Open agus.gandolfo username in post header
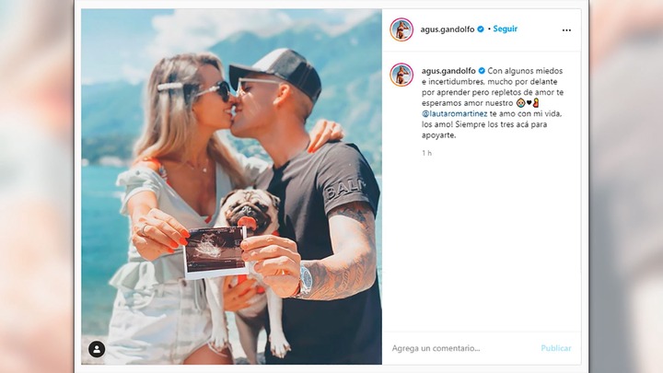 pyautogui.click(x=448, y=29)
